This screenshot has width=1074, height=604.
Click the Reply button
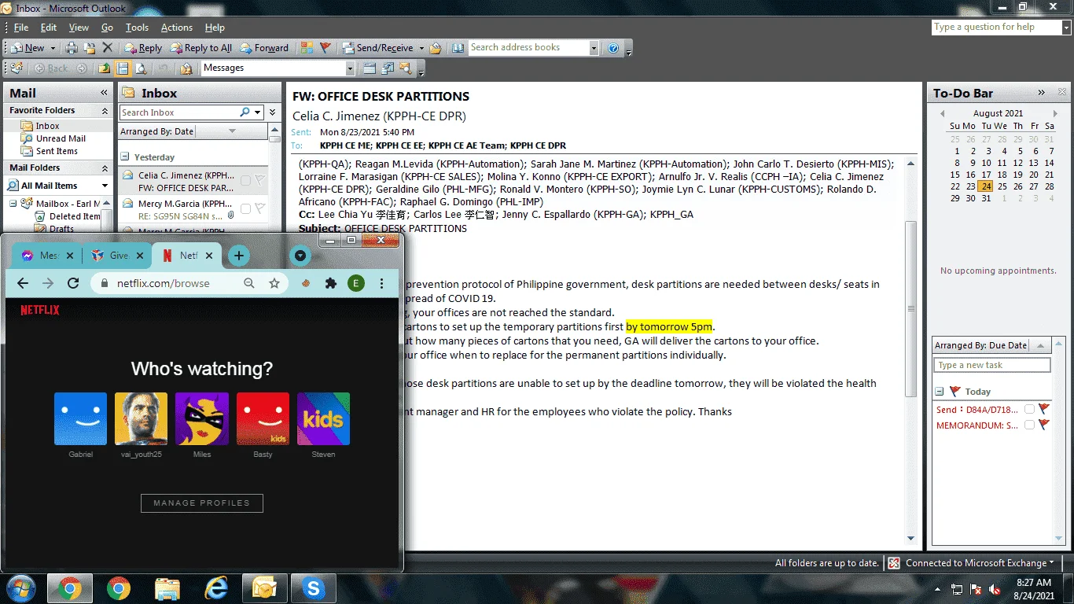point(143,48)
